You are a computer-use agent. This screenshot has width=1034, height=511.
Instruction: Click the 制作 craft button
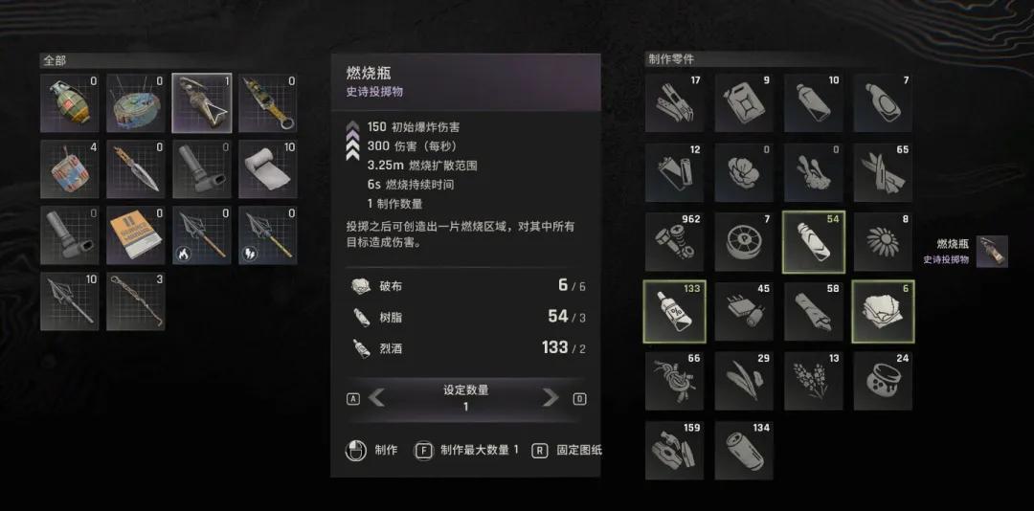[371, 451]
